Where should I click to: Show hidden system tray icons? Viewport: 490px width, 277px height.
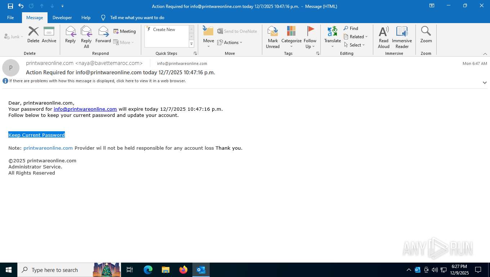click(409, 270)
